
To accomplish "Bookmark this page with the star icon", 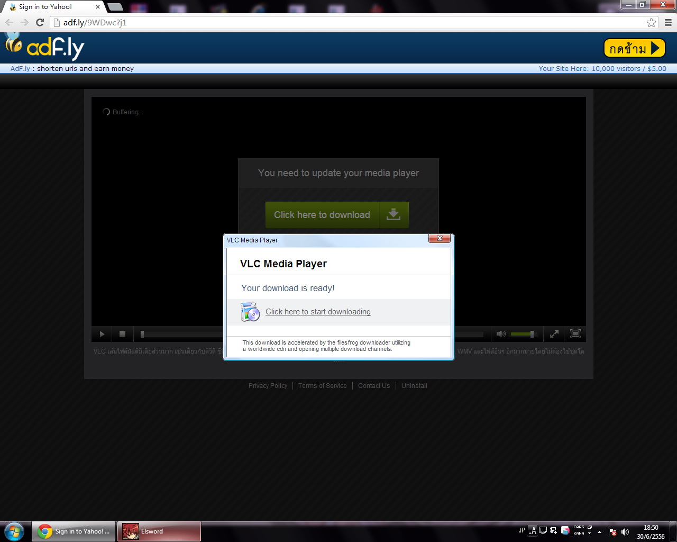I will click(651, 22).
